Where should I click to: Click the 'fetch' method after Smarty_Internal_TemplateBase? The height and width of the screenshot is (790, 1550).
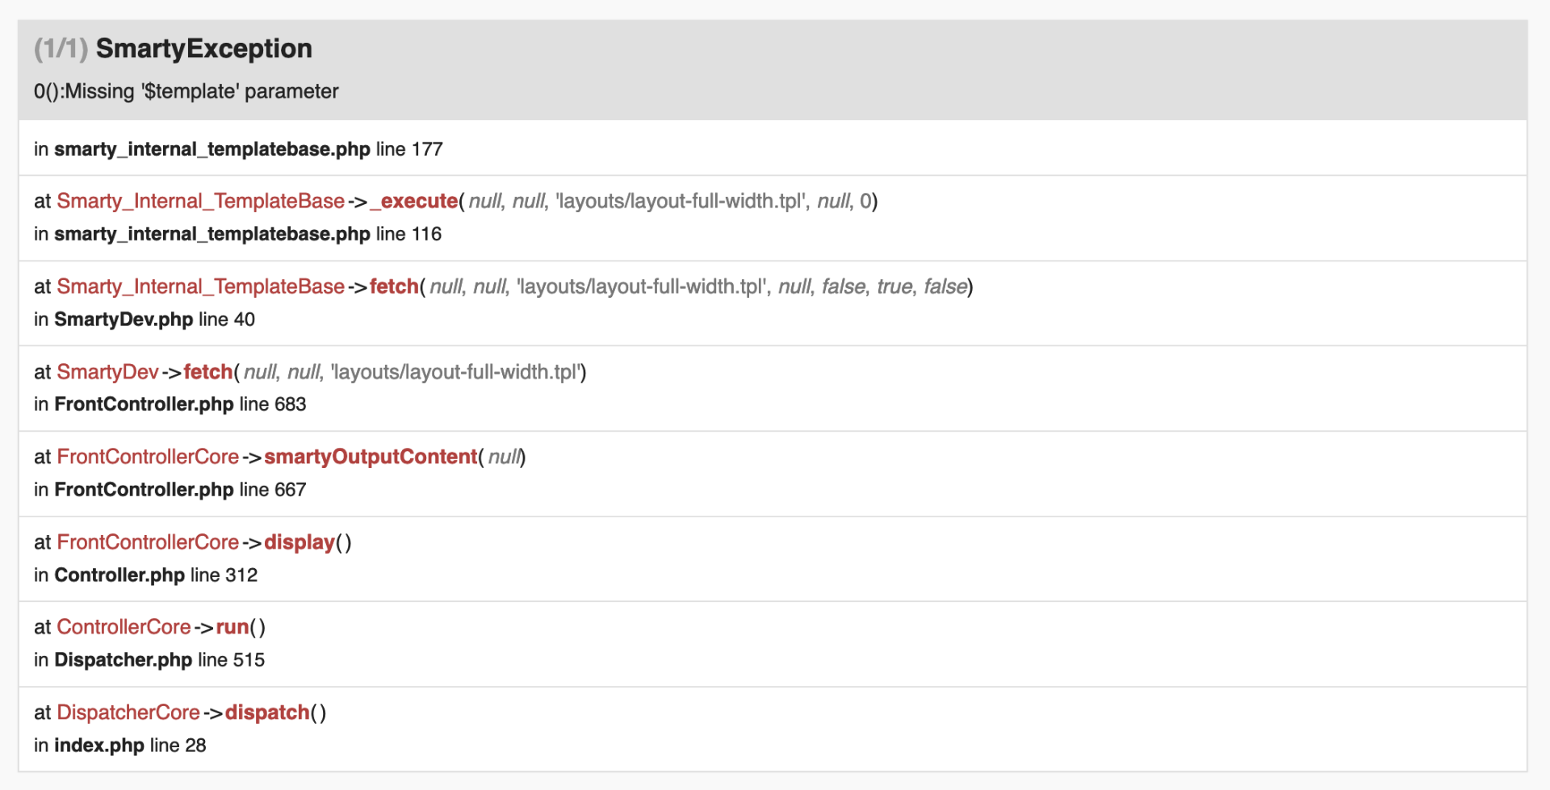[x=394, y=286]
